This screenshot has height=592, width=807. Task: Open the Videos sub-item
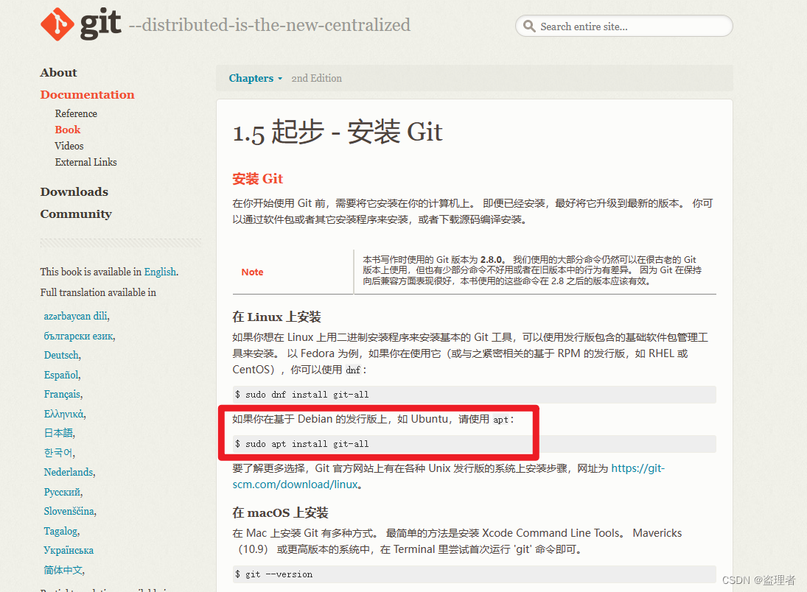coord(69,146)
